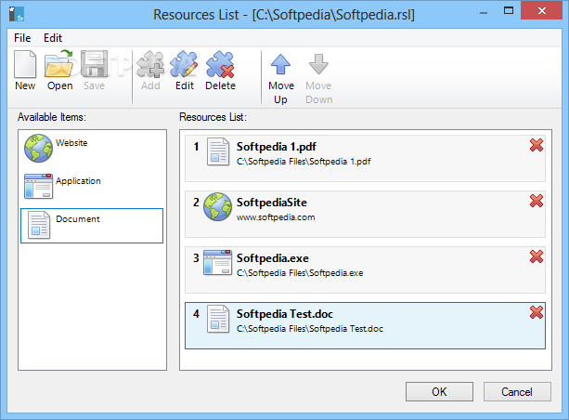
Task: Remove Softpedia Test.doc using its red X
Action: (x=537, y=312)
